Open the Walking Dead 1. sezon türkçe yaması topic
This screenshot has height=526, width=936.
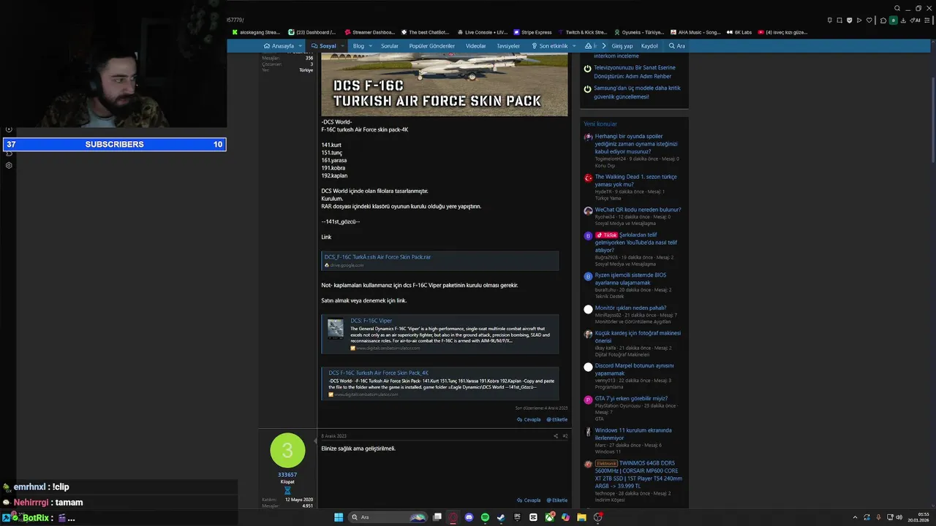click(635, 180)
